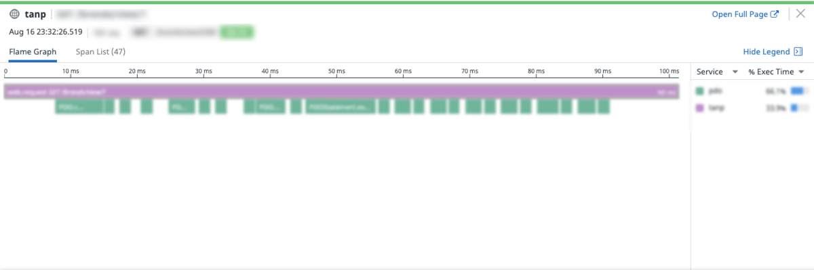Click the 100 ms timeline tick label

pyautogui.click(x=668, y=70)
